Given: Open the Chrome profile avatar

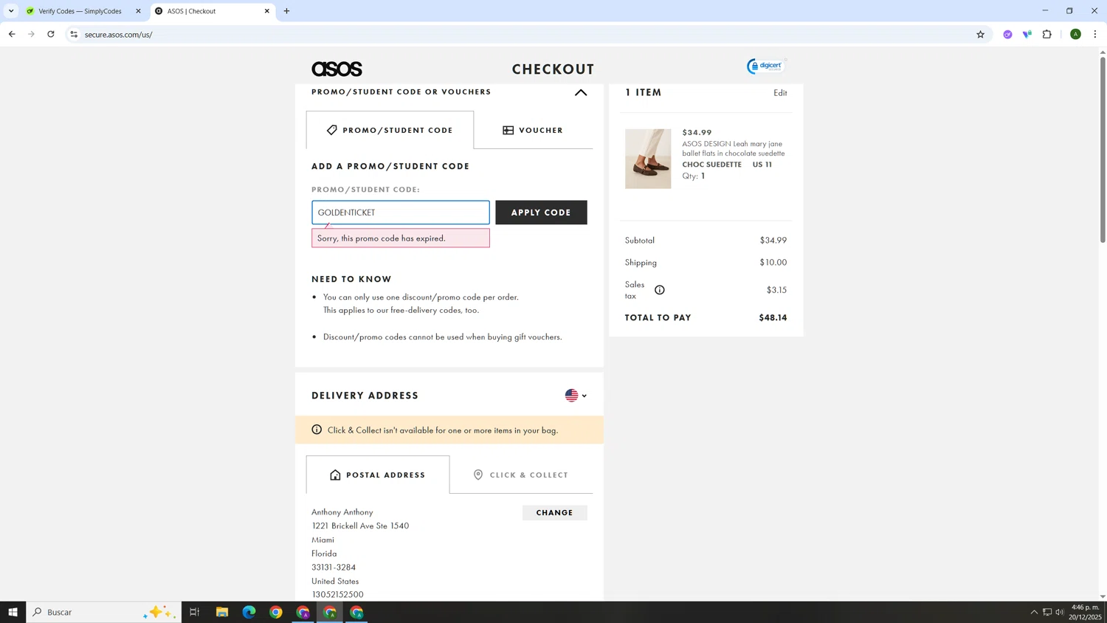Looking at the screenshot, I should [1075, 34].
